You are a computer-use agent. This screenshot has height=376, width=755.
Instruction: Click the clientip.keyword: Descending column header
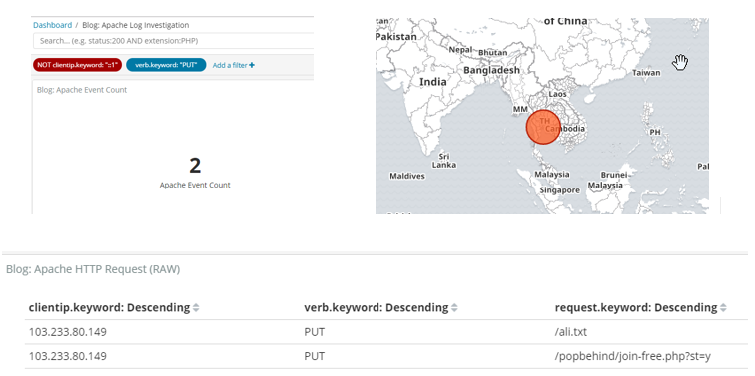coord(109,308)
